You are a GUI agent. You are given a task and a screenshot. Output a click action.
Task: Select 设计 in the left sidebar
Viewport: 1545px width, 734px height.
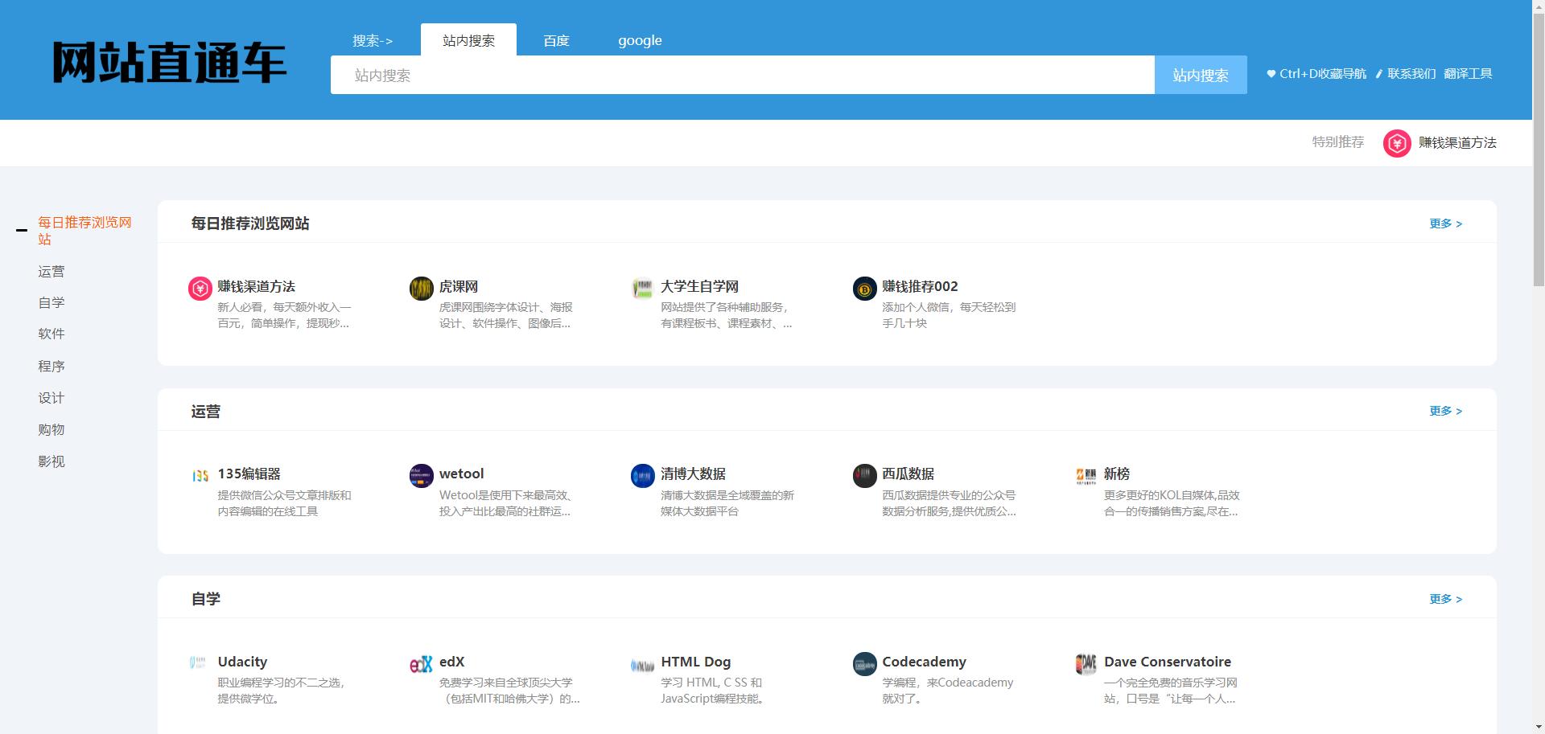51,398
